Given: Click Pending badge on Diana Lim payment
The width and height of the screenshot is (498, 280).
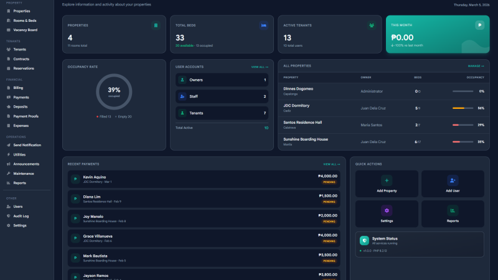Looking at the screenshot, I should click(329, 202).
